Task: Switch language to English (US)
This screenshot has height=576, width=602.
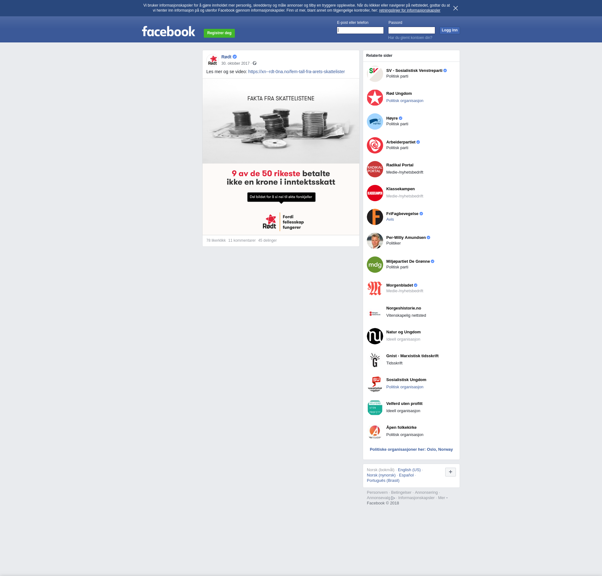Action: coord(409,470)
